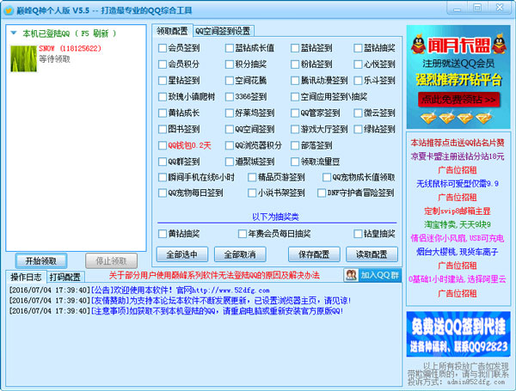Image resolution: width=516 pixels, height=391 pixels.
Task: Toggle 心悦签到 checkbox
Action: click(358, 64)
